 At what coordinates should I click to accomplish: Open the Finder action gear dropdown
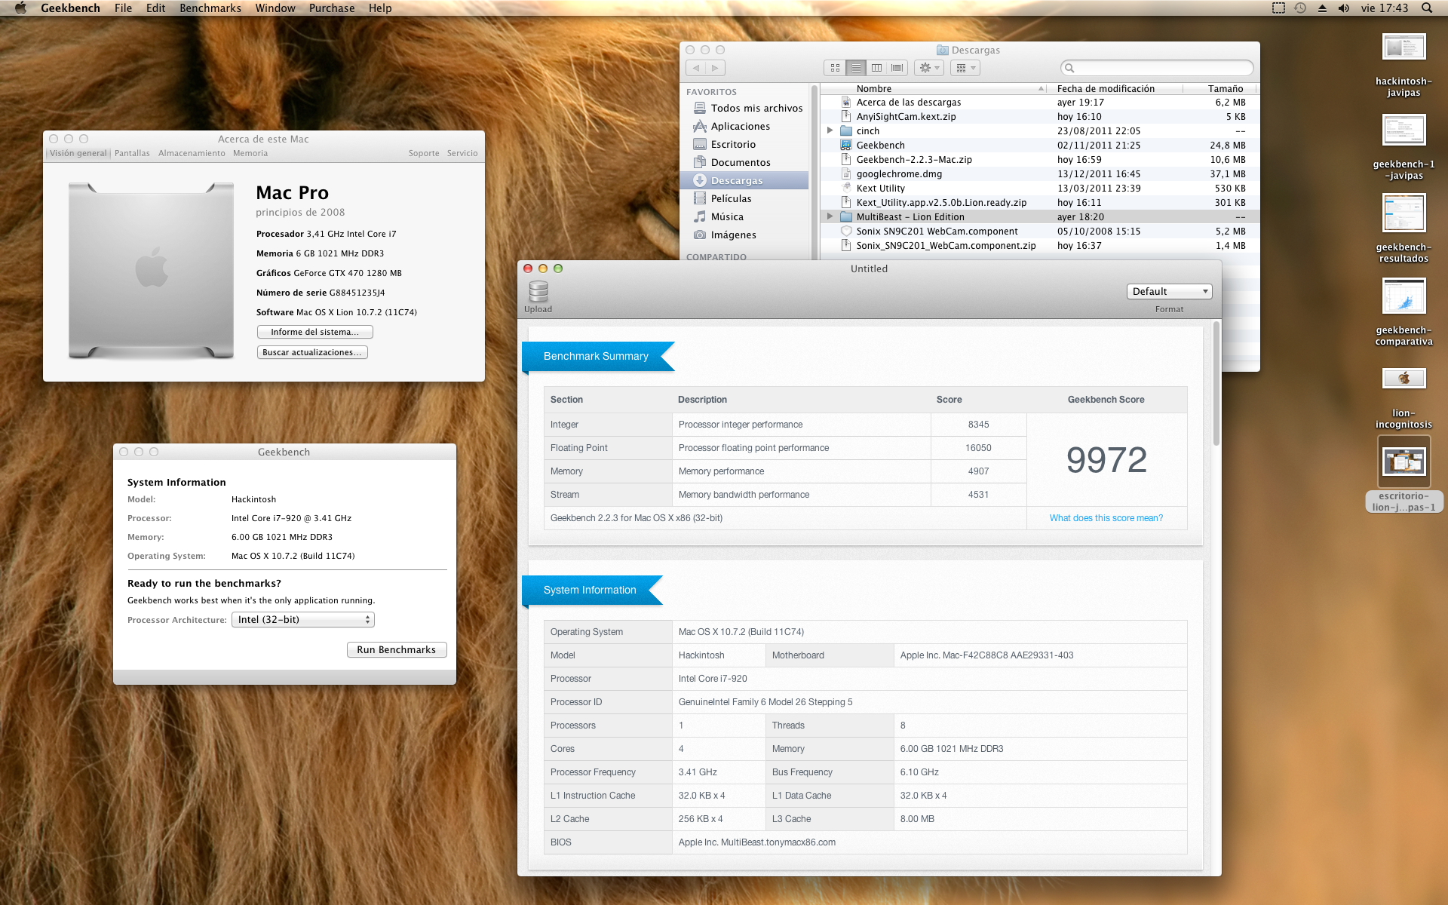pyautogui.click(x=929, y=68)
